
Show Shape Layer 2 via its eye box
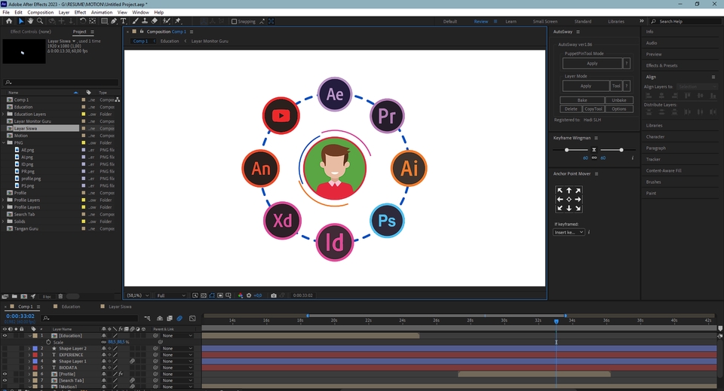point(5,349)
